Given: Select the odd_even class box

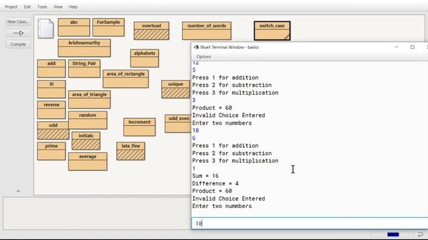Looking at the screenshot, I should point(178,124).
